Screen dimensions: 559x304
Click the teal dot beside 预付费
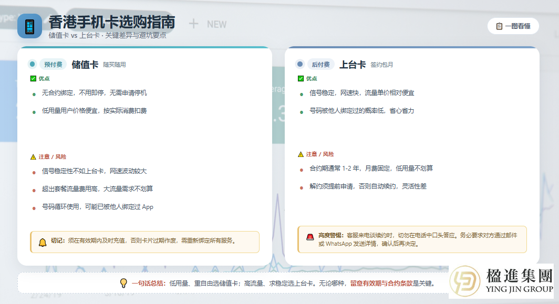click(33, 64)
